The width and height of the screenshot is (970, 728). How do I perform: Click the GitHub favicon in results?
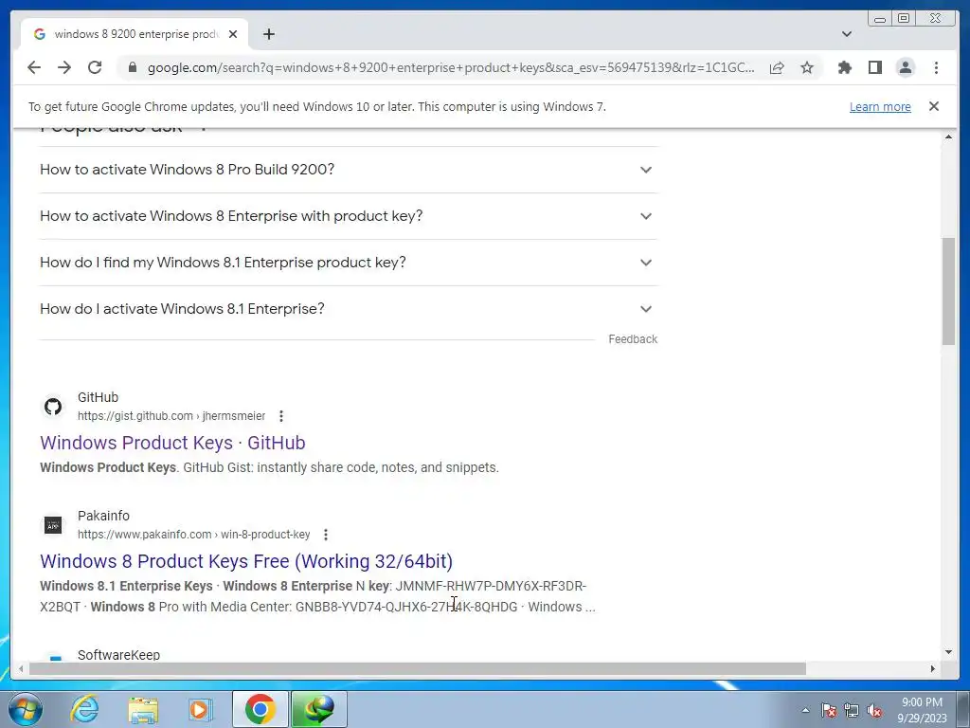pyautogui.click(x=53, y=407)
